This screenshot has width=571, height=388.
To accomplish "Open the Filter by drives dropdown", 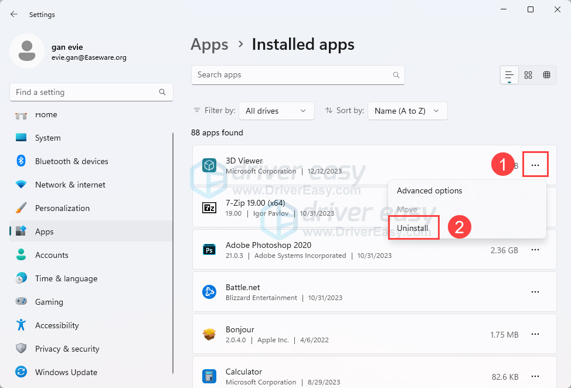I will (x=276, y=111).
